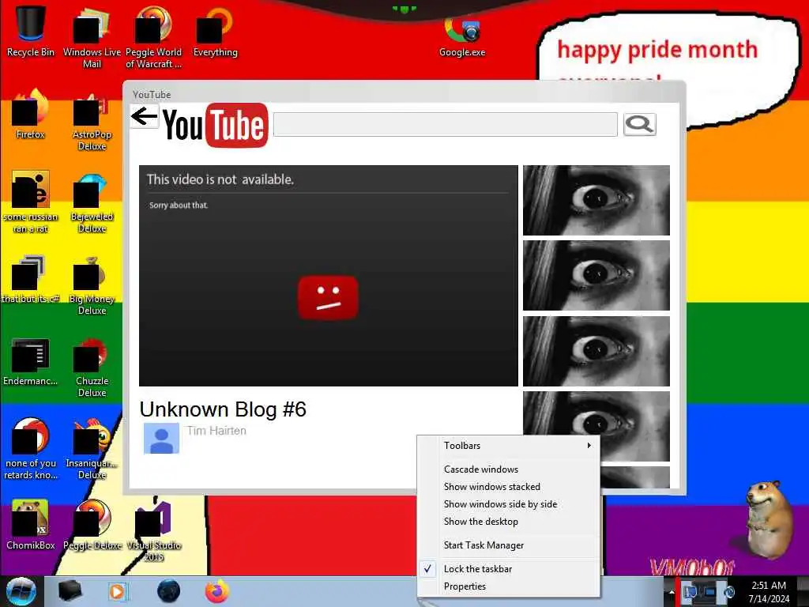Open the Recycle Bin desktop icon

pos(31,31)
